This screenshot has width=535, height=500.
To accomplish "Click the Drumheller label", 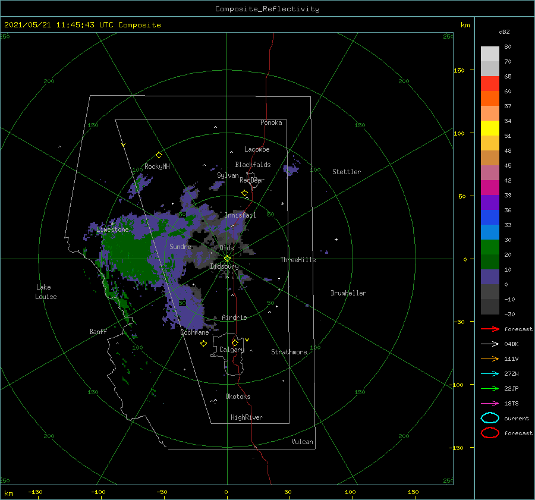I will (x=348, y=293).
